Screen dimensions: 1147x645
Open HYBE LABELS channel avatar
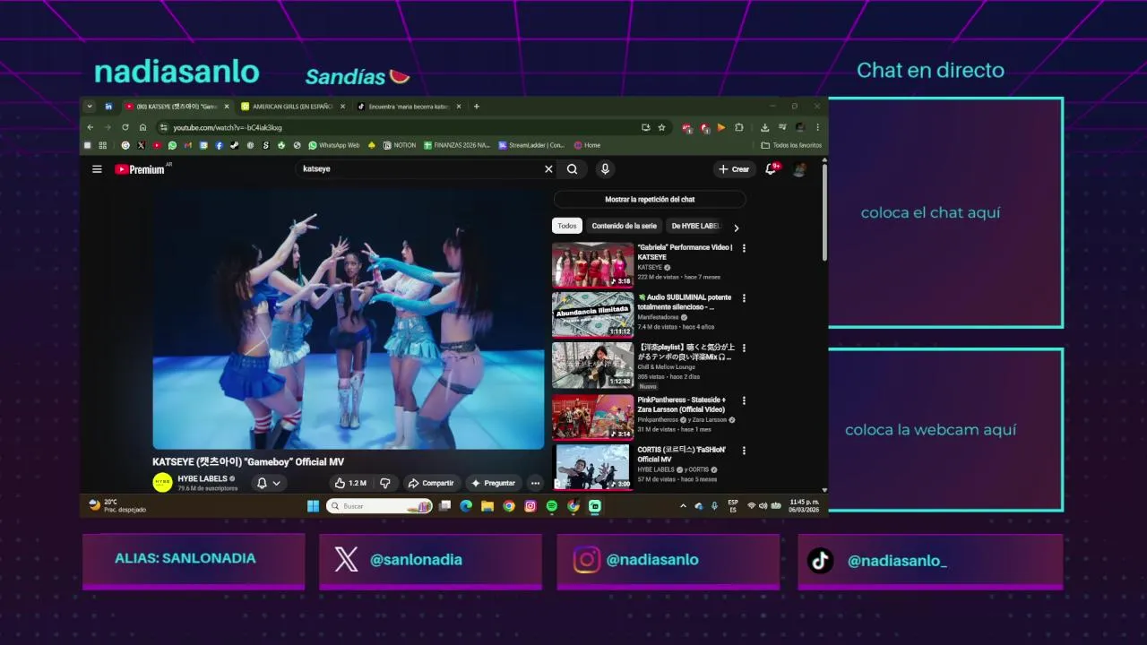(x=162, y=483)
